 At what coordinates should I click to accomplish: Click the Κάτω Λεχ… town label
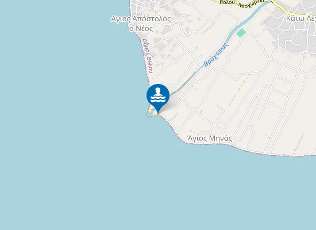click(x=301, y=18)
